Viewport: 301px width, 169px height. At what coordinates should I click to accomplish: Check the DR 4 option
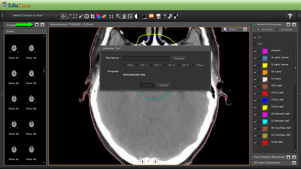(x=179, y=65)
